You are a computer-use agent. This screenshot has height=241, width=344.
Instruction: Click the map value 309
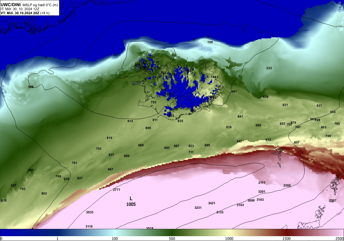(x=31, y=87)
